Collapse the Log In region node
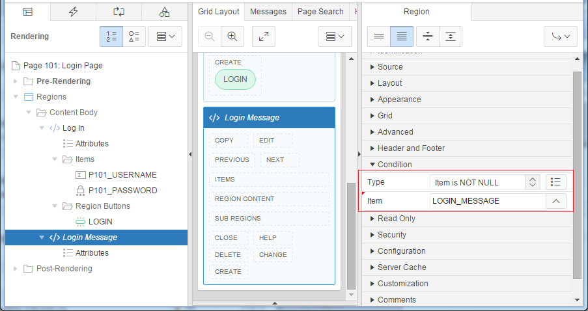588x311 pixels. 42,128
